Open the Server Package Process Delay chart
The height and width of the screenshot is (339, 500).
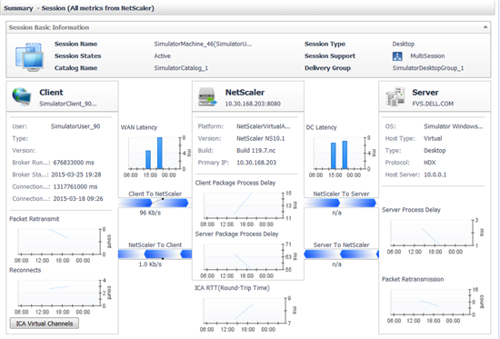click(x=243, y=257)
